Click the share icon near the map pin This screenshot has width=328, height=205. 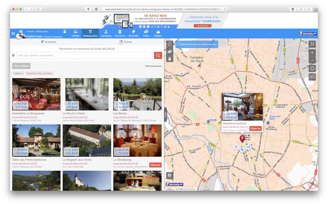pos(249,147)
